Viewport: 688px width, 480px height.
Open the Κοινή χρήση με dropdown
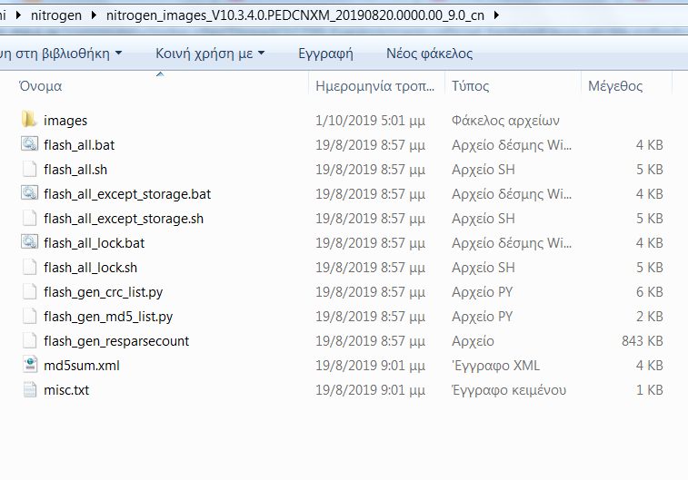(210, 54)
